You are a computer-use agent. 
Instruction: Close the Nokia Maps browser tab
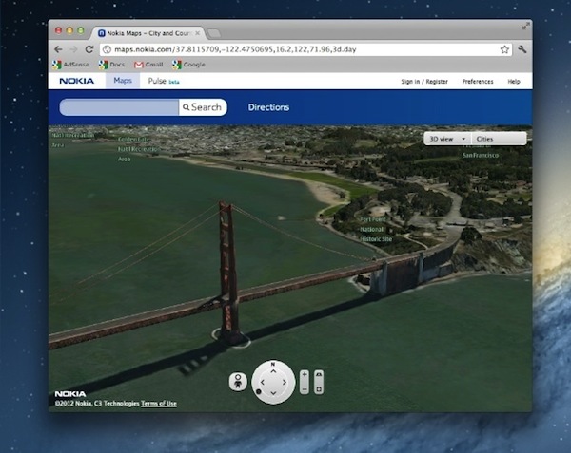(x=197, y=33)
